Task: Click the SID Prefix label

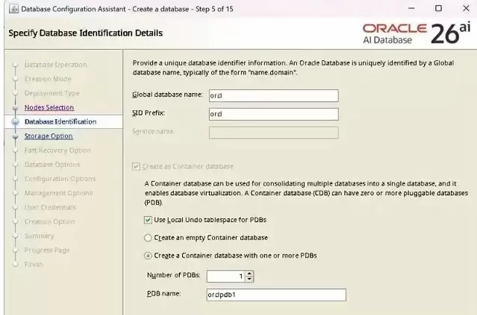Action: coord(149,113)
